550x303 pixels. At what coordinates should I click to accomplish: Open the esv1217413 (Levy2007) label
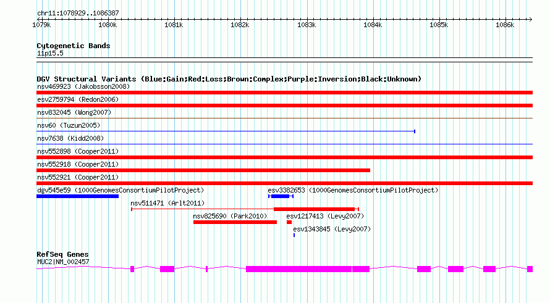pos(325,216)
